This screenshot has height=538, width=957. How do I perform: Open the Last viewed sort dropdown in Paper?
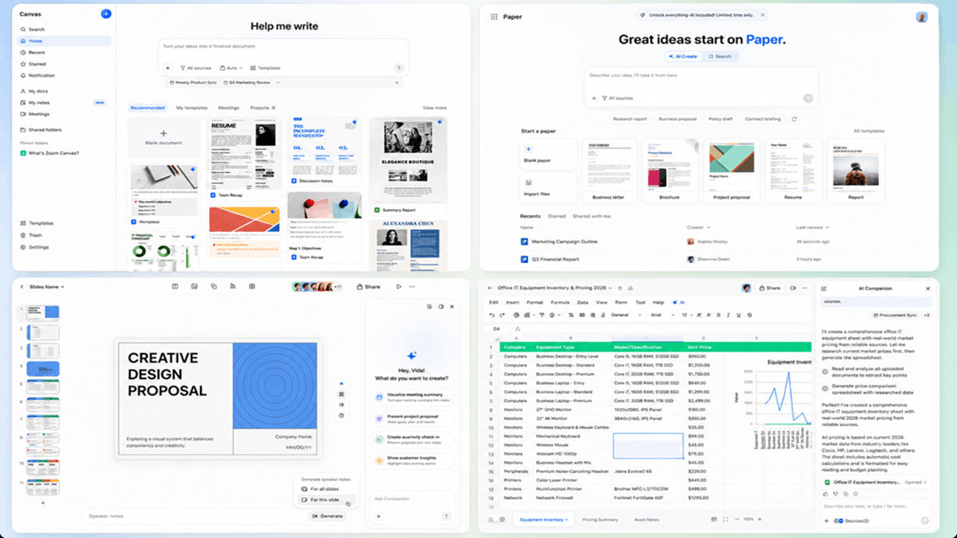tap(814, 228)
